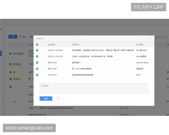Click the 发帖时间 column header

52,44
